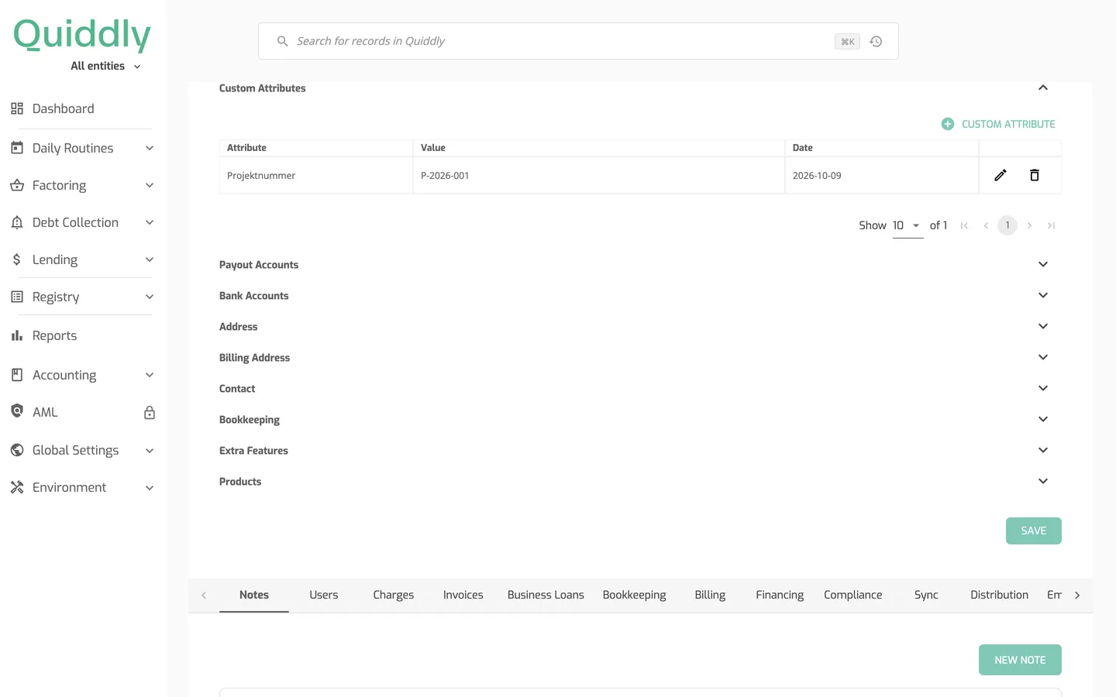Expand the Extra Features section
1116x697 pixels.
pos(1043,450)
